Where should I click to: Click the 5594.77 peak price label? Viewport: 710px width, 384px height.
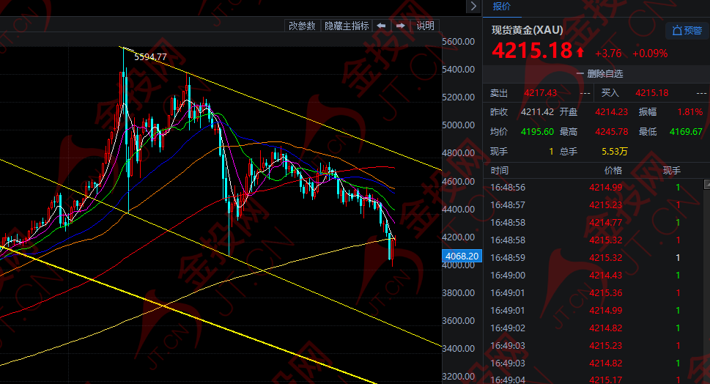click(x=150, y=57)
